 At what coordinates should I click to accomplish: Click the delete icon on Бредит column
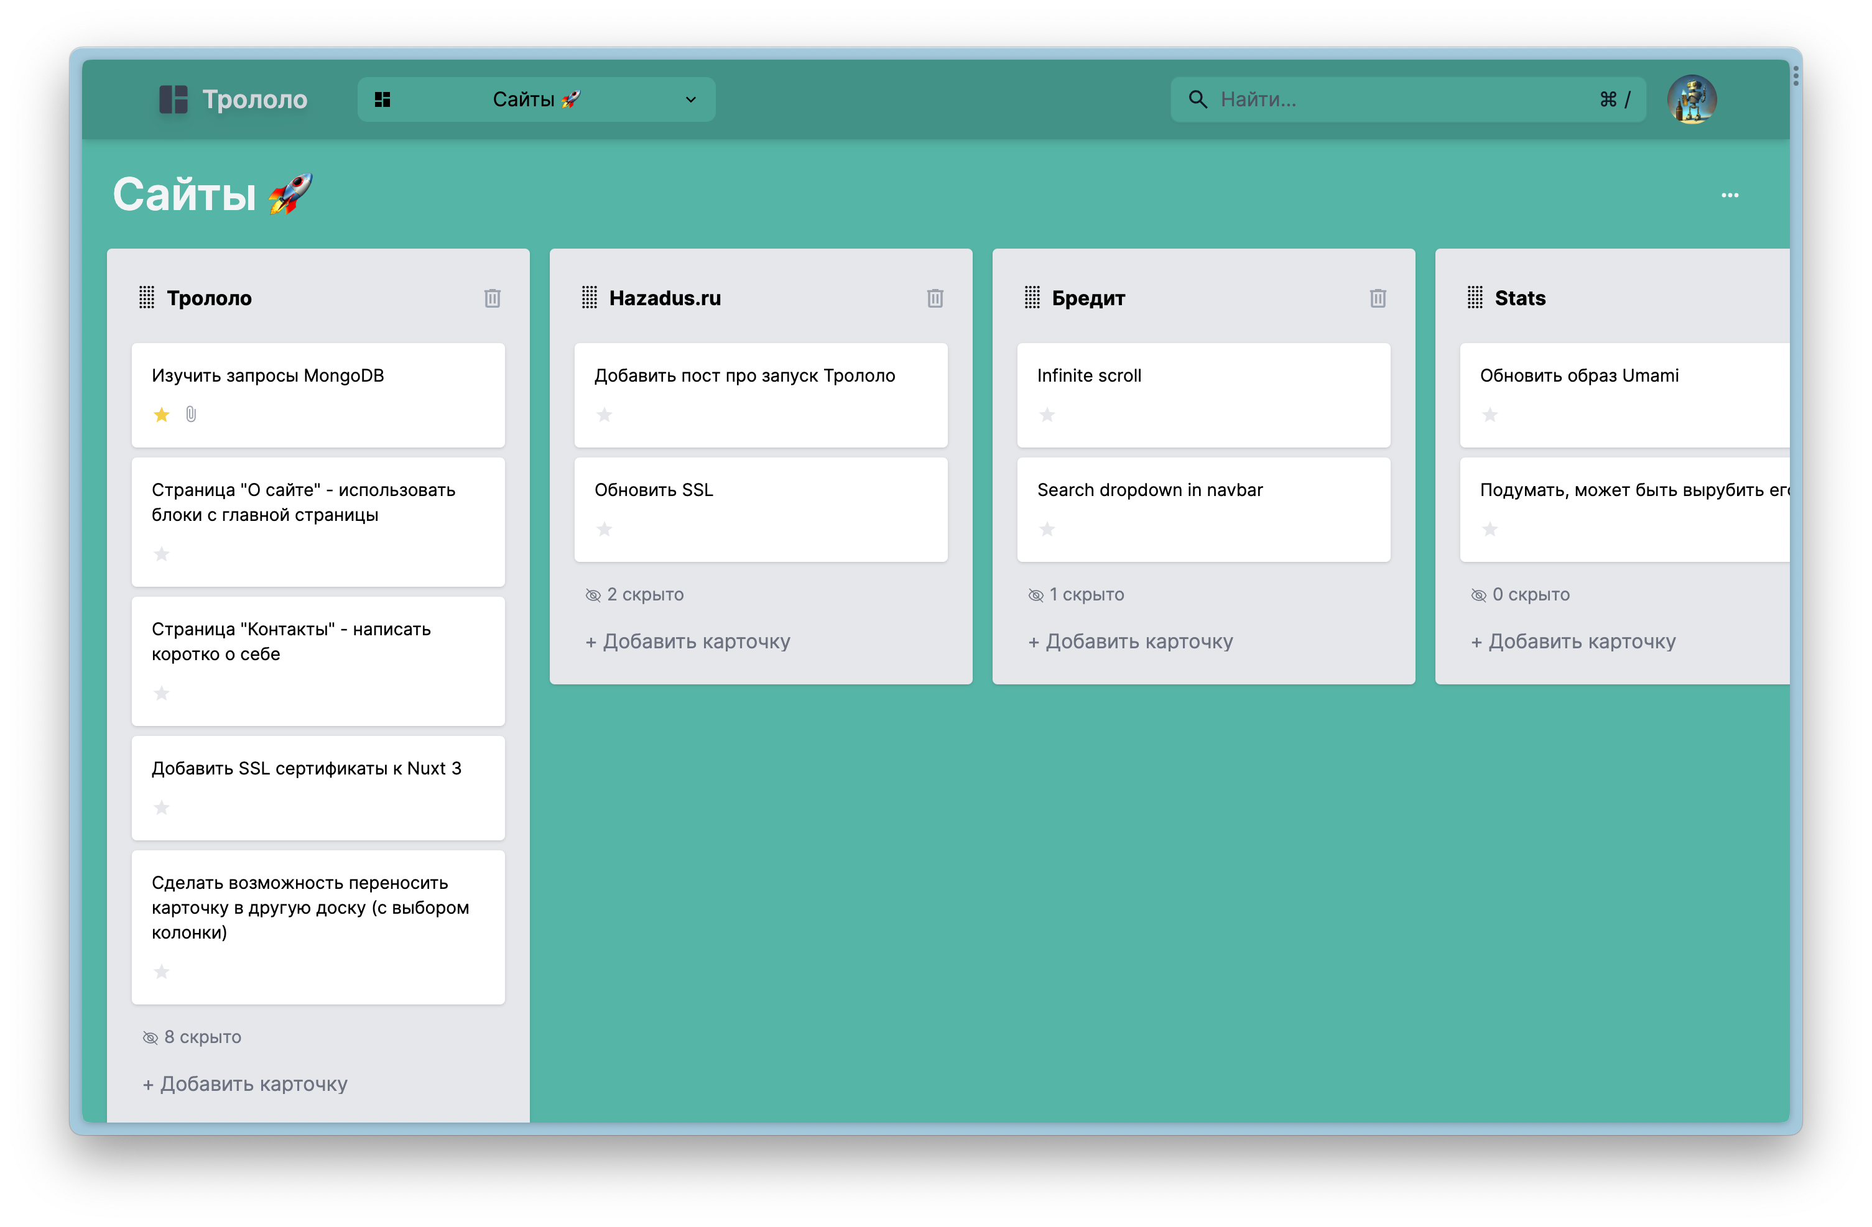coord(1378,297)
